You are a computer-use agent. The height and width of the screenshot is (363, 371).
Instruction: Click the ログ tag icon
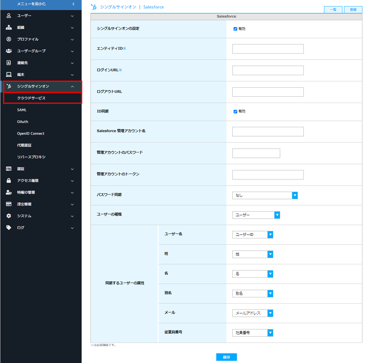point(9,228)
